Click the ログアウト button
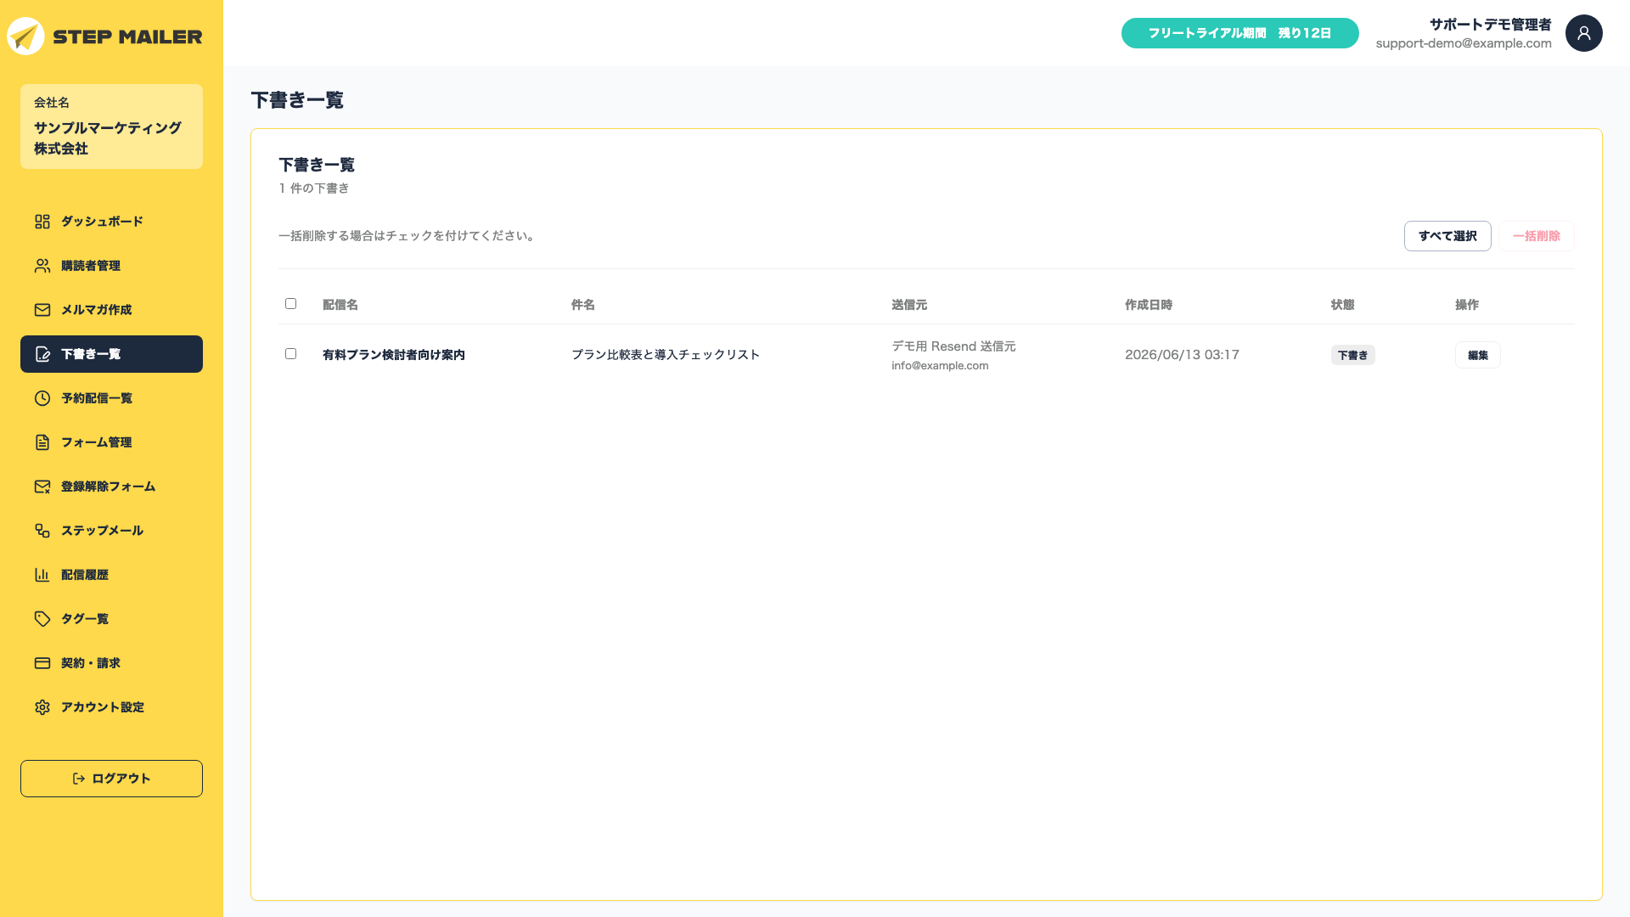The image size is (1630, 917). [111, 779]
